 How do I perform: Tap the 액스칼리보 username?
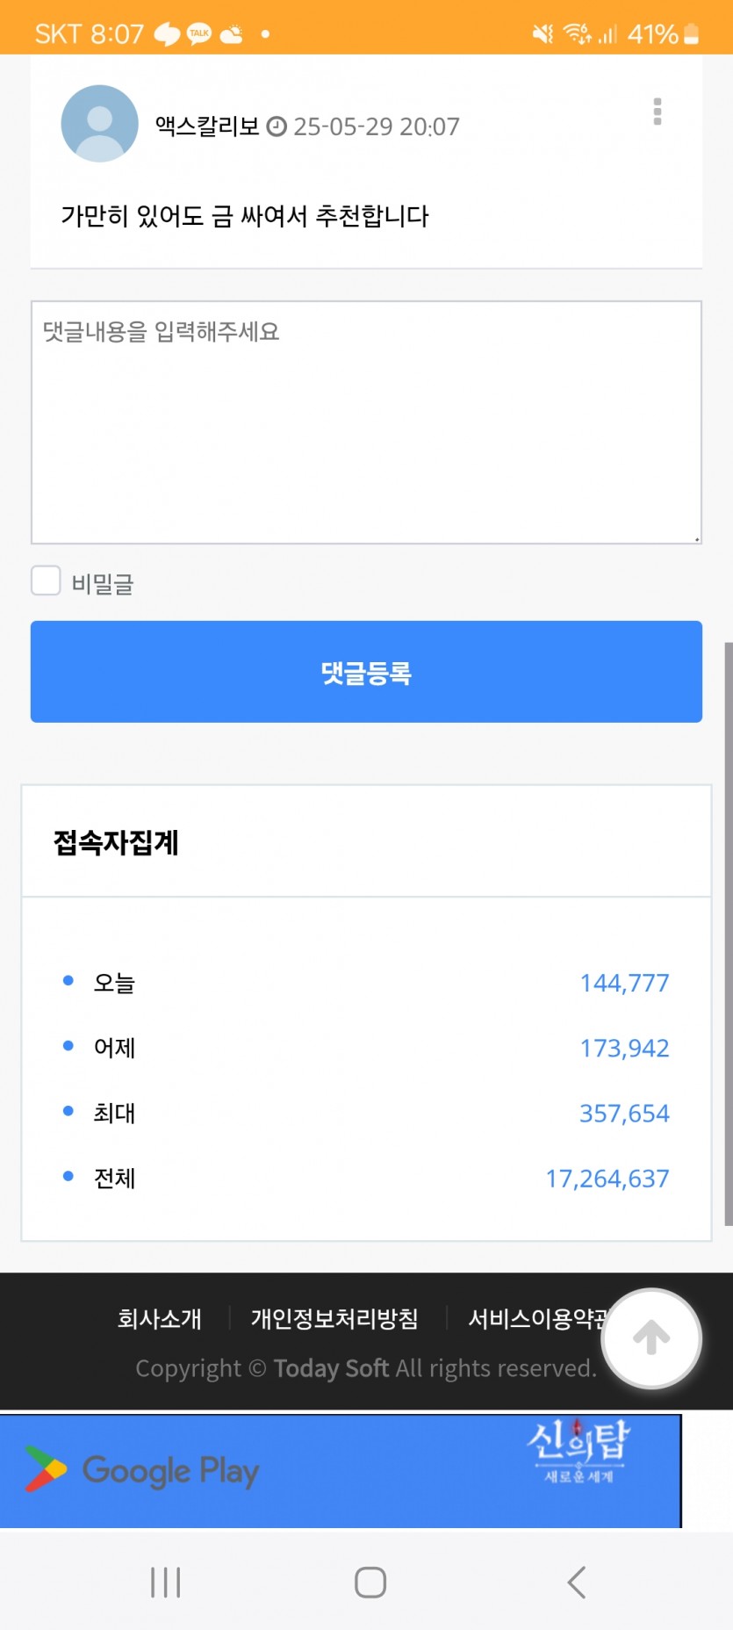coord(207,126)
